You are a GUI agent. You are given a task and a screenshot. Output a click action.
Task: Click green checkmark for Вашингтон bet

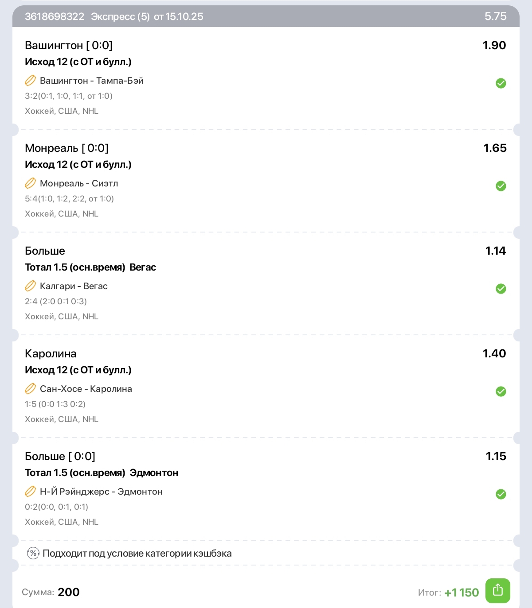(501, 83)
